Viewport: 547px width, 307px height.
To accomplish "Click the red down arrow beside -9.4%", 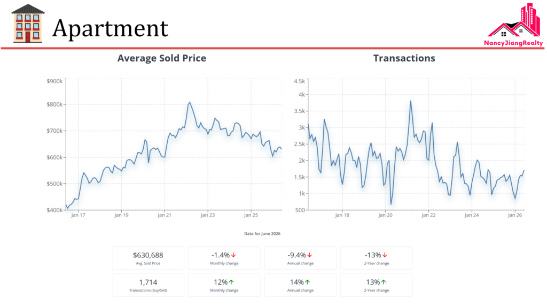I will point(309,255).
